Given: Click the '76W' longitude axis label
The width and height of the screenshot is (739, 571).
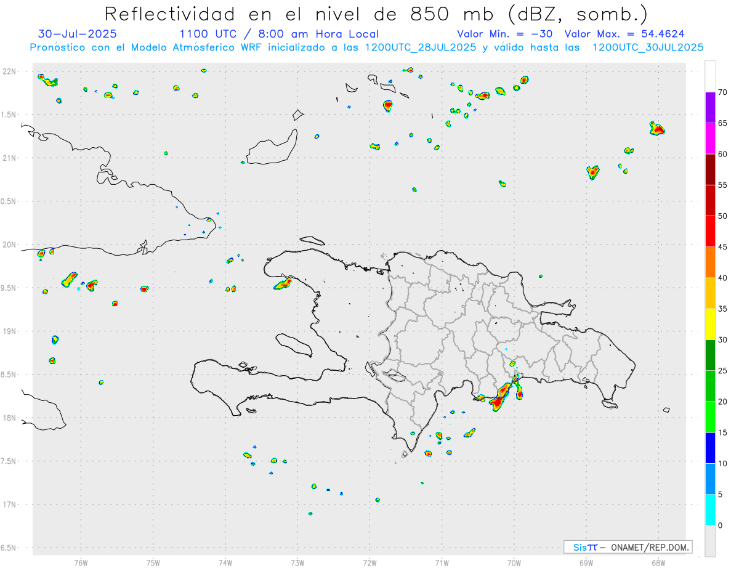Looking at the screenshot, I should point(81,562).
